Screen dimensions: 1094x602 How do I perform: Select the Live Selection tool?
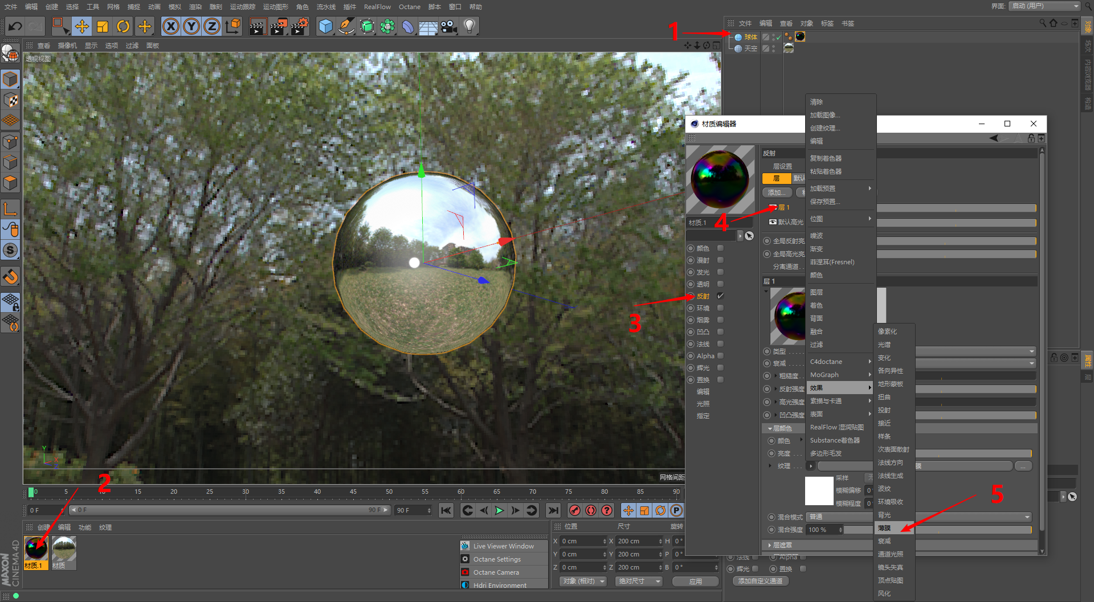click(60, 26)
